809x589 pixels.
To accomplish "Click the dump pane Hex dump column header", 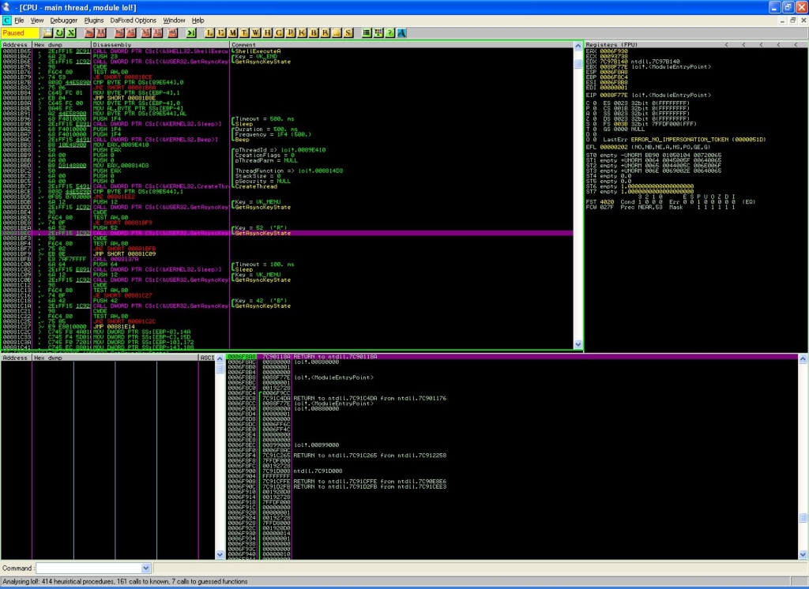I will click(x=115, y=358).
